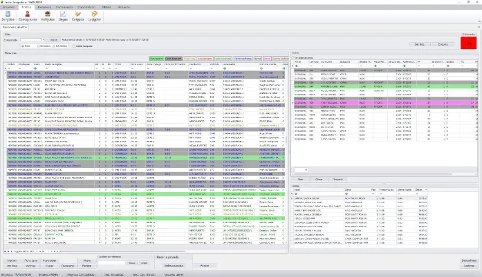Click the solid gray legend button
Viewport: 482px width, 277px height.
coord(173,58)
